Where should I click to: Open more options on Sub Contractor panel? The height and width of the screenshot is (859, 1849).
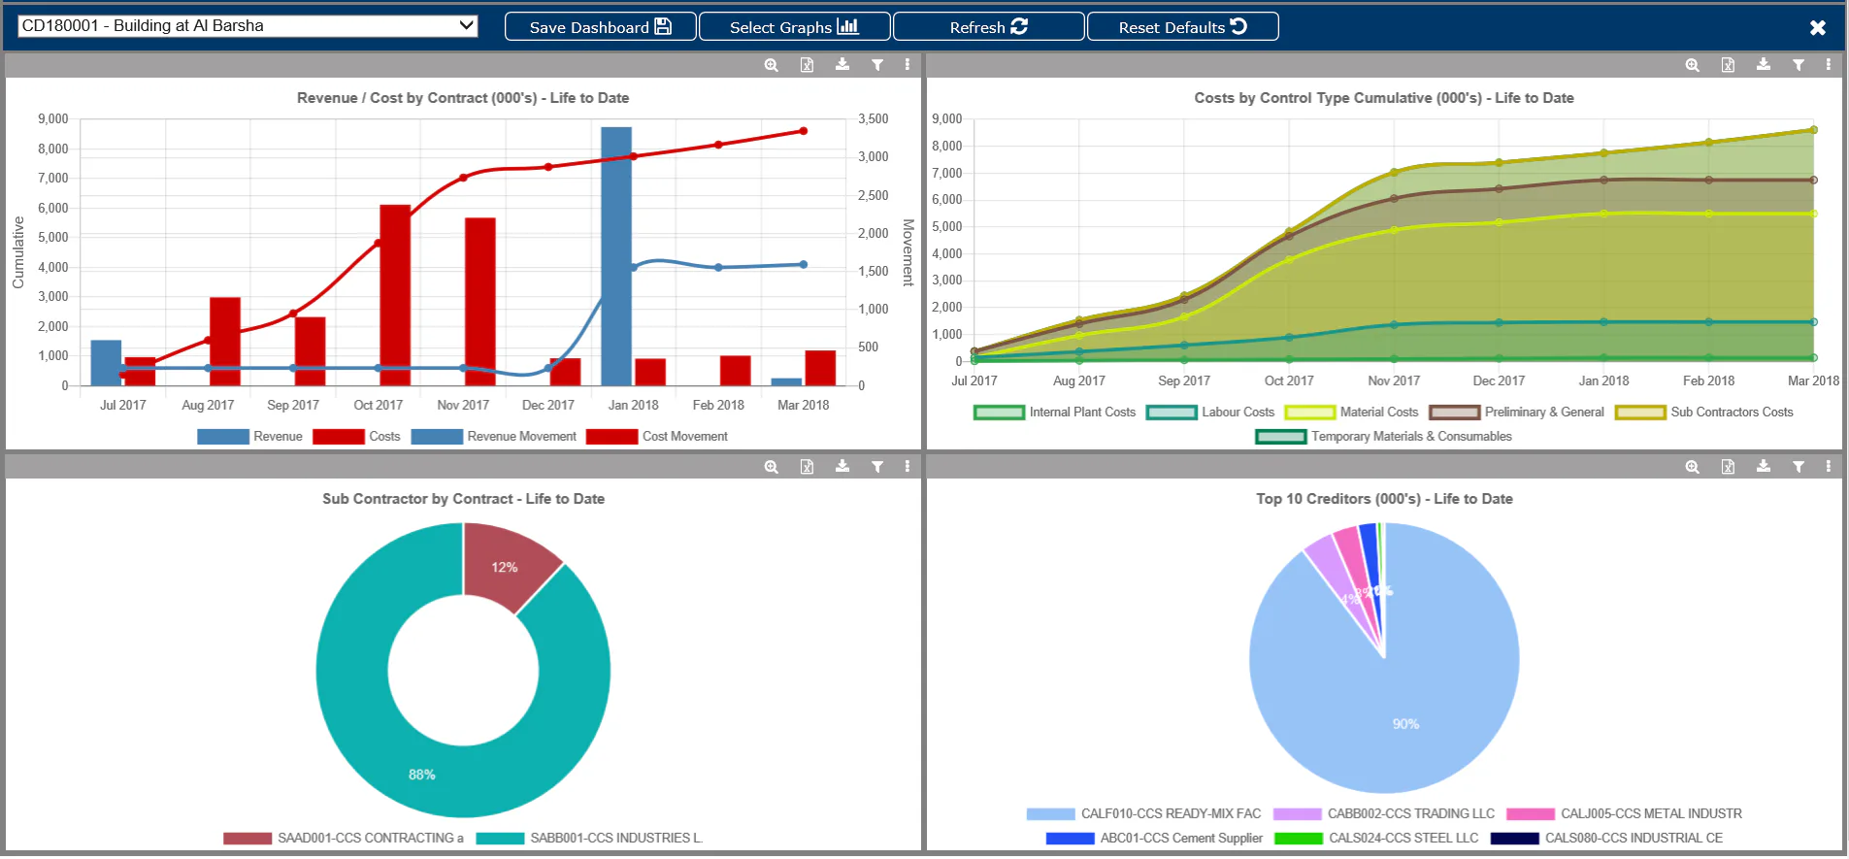point(908,467)
